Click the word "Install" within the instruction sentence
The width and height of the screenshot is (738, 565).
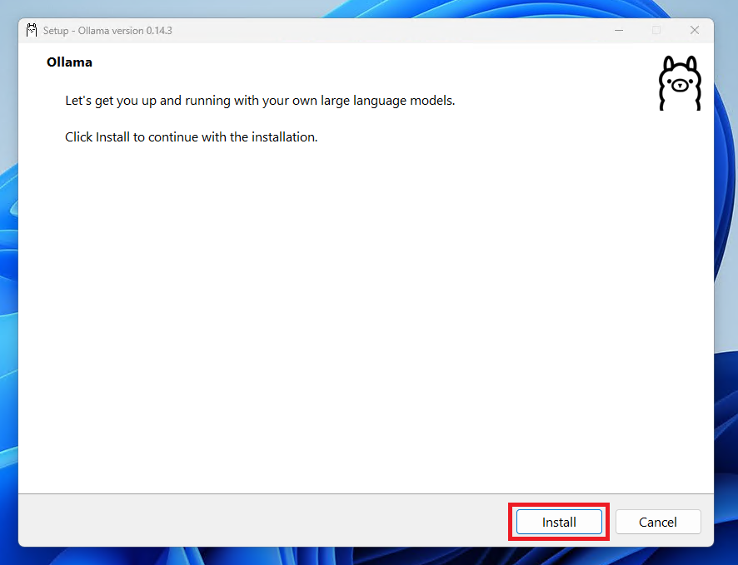(112, 136)
